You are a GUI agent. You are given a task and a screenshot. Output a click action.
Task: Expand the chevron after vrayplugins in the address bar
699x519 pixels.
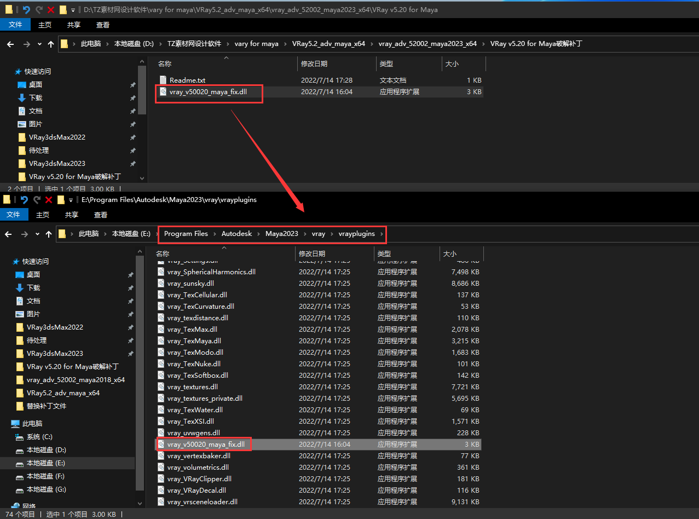click(382, 234)
